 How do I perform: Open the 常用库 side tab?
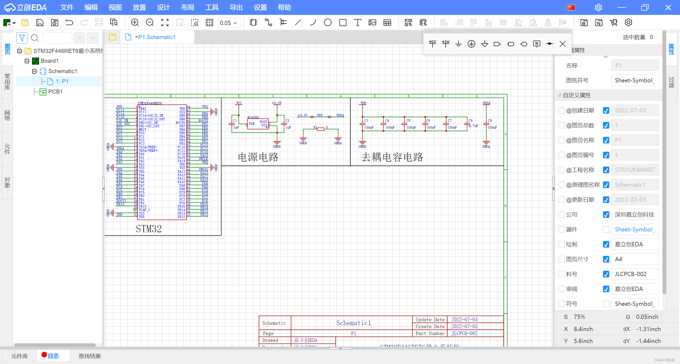(x=7, y=82)
